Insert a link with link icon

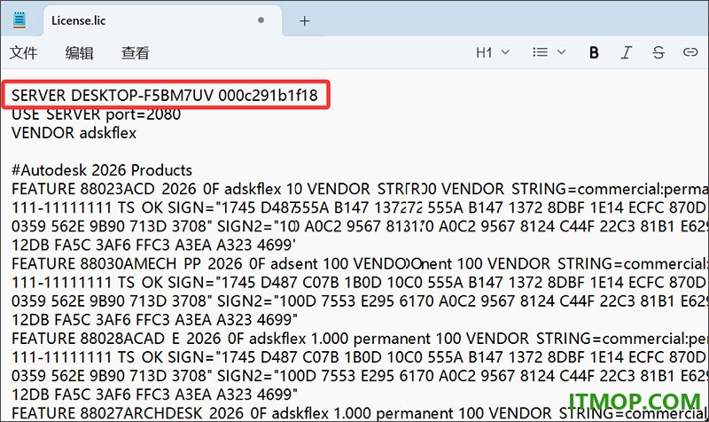click(690, 52)
